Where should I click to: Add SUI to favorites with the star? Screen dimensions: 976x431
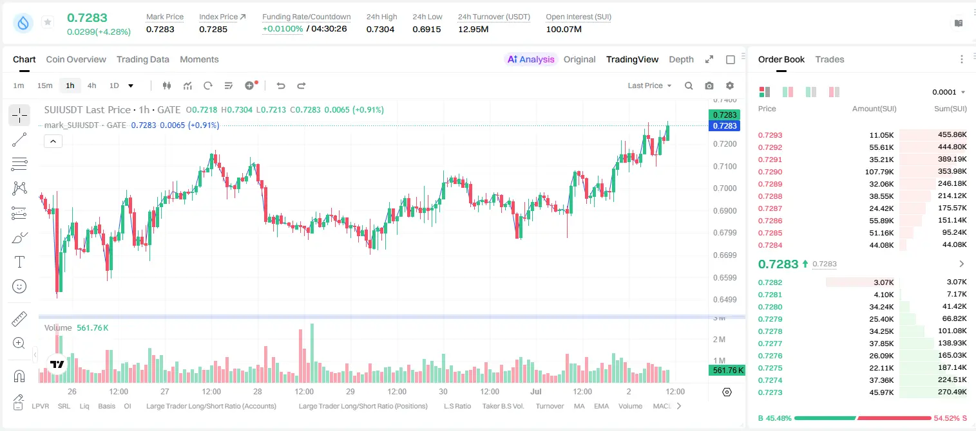(48, 23)
